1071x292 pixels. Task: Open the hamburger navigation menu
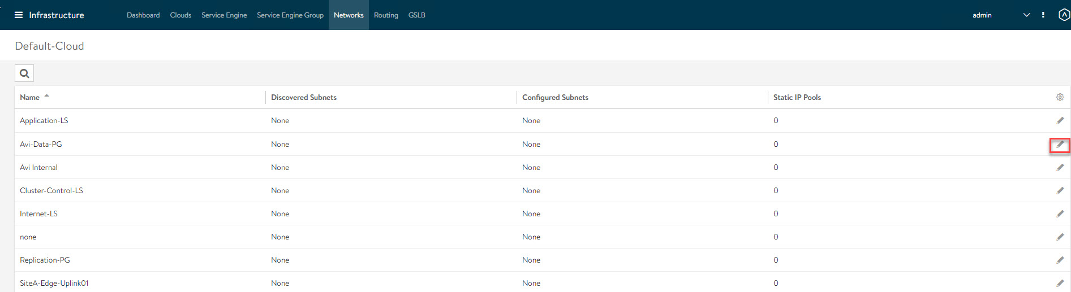[19, 15]
